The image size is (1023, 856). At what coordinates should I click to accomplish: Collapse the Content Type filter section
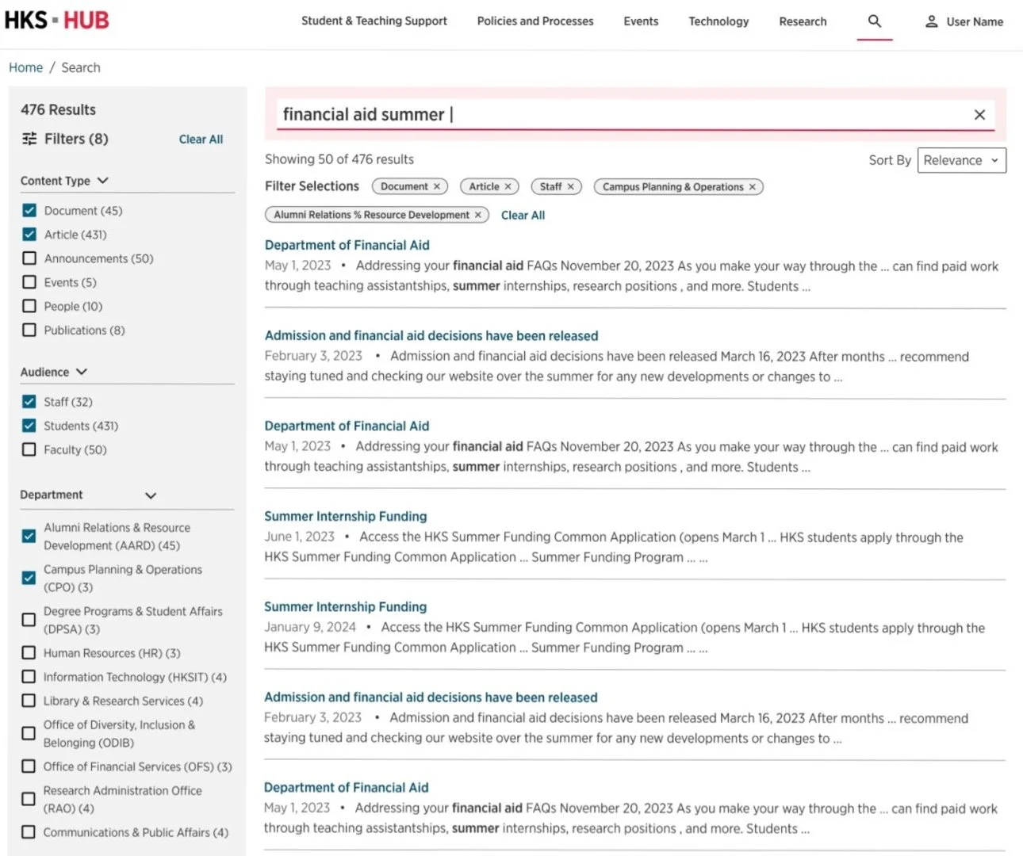point(103,181)
